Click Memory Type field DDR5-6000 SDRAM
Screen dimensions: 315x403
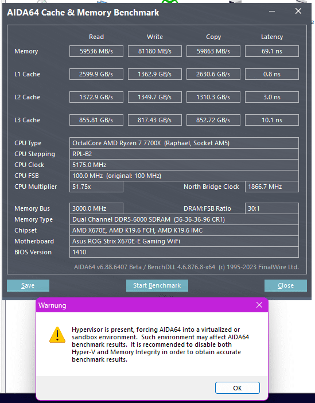coord(184,219)
